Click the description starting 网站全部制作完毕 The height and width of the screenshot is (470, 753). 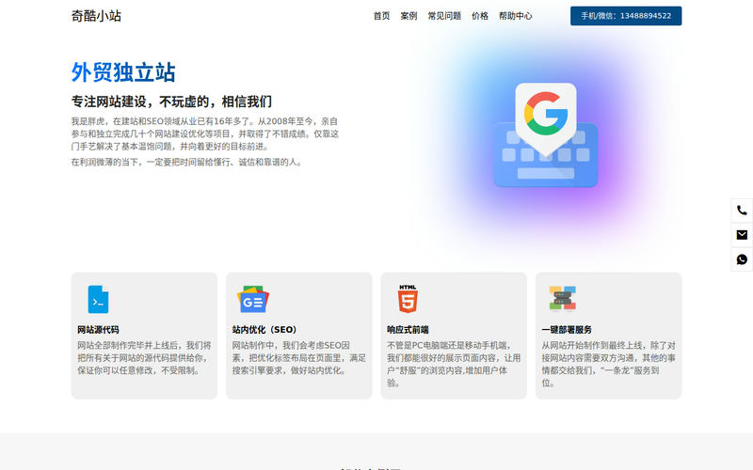pyautogui.click(x=144, y=358)
